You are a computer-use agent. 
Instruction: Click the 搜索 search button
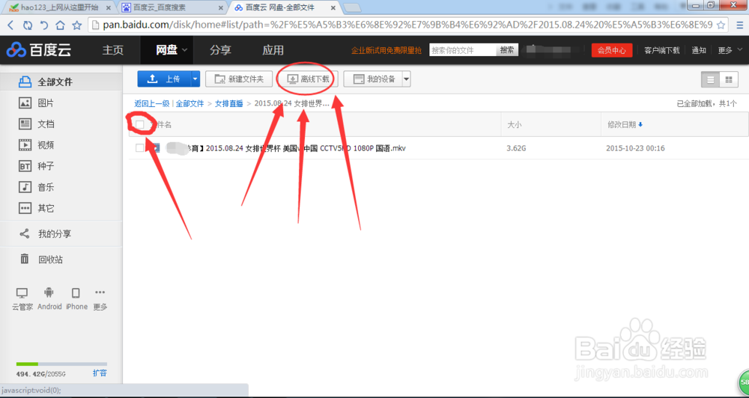[507, 49]
